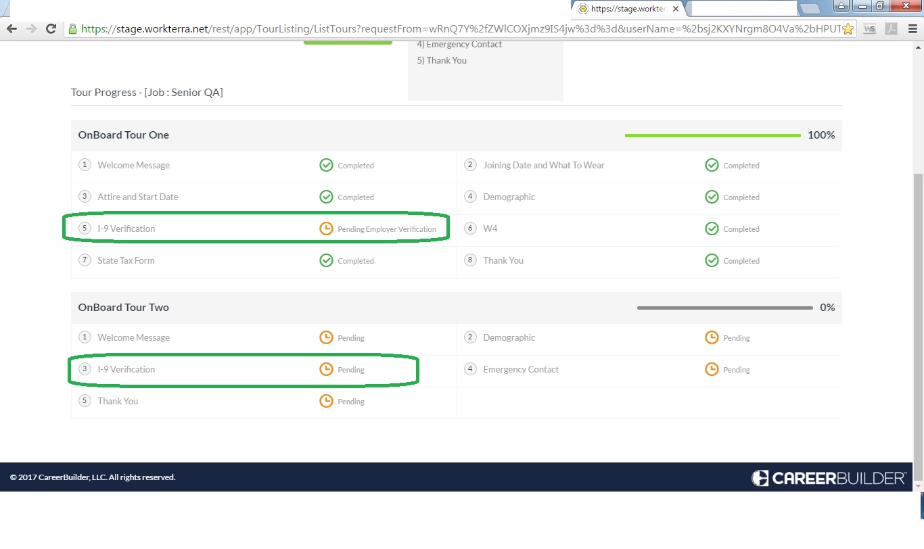Open Emergency Contact step in Tour Two
Screen dimensions: 924x549
tap(521, 369)
